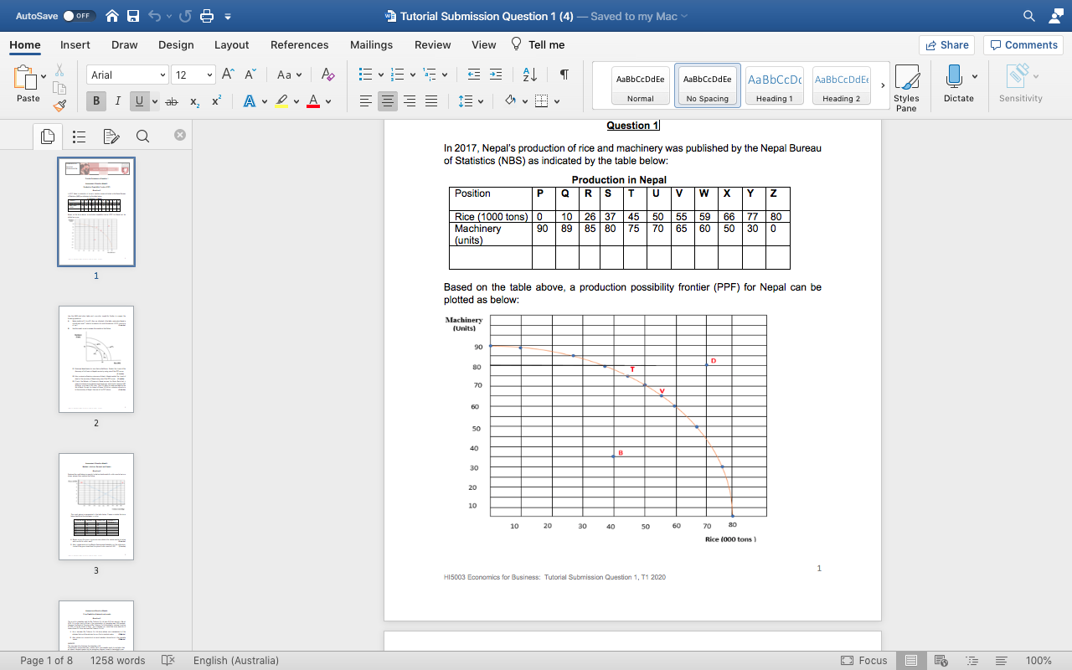Align text left
This screenshot has width=1072, height=670.
[366, 101]
